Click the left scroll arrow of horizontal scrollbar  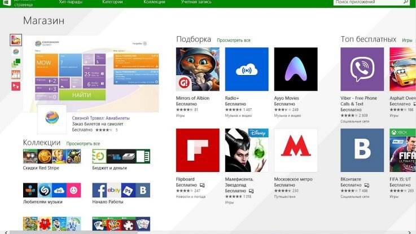[6, 232]
